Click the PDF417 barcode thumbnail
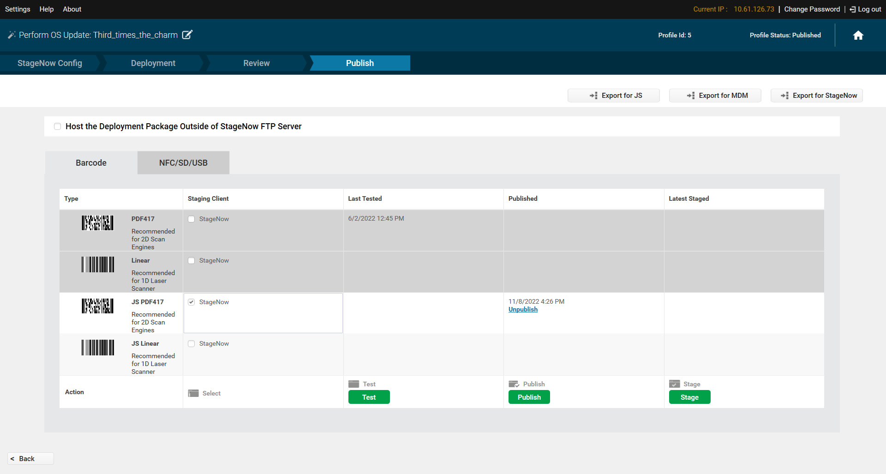 pyautogui.click(x=98, y=223)
